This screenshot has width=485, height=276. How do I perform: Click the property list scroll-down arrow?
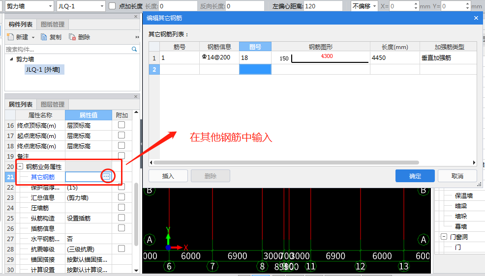click(136, 271)
